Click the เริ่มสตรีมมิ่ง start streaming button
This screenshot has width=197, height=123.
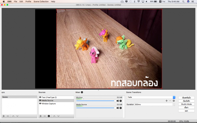tap(186, 98)
